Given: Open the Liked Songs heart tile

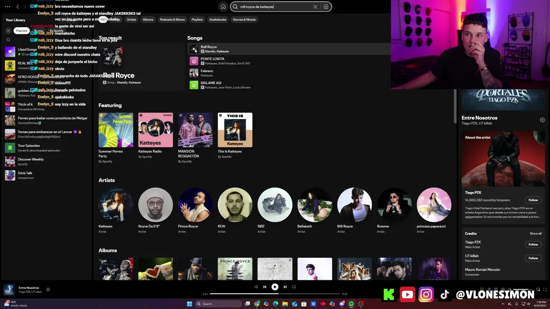Looking at the screenshot, I should (x=10, y=51).
